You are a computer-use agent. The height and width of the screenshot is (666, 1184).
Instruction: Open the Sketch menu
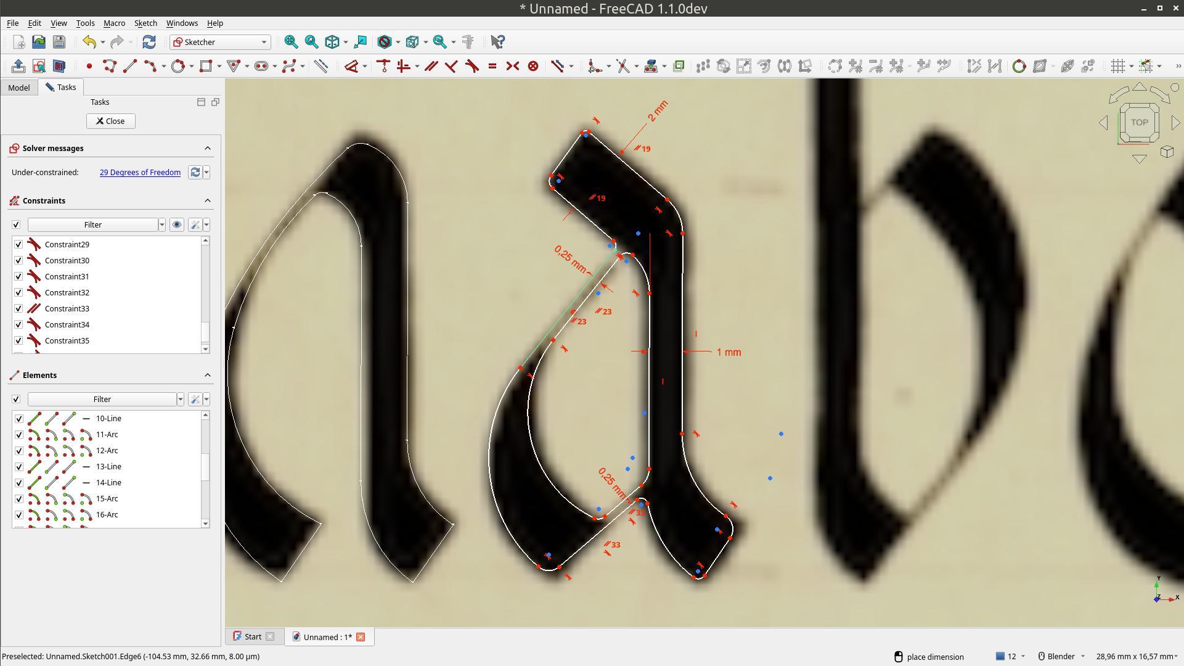tap(145, 23)
